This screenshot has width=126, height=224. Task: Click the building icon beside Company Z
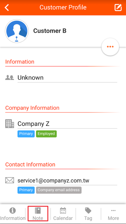click(9, 124)
